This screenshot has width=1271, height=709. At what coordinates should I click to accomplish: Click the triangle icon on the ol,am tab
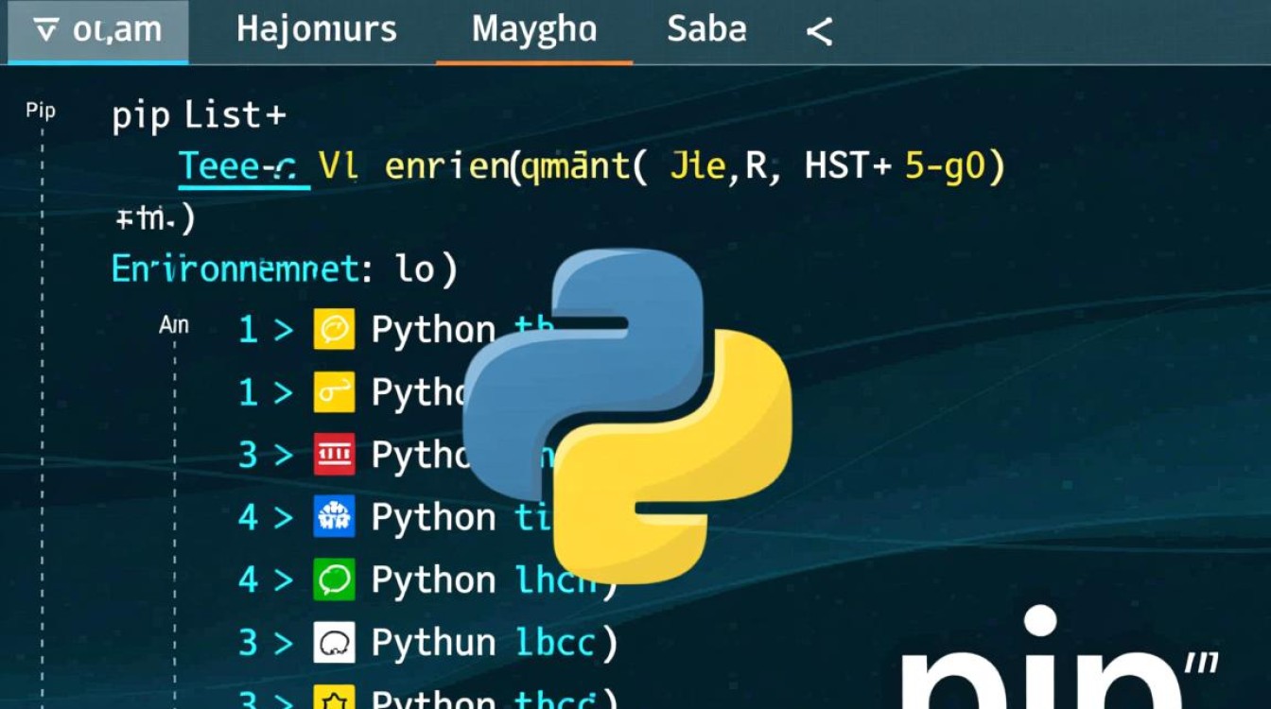(x=45, y=31)
